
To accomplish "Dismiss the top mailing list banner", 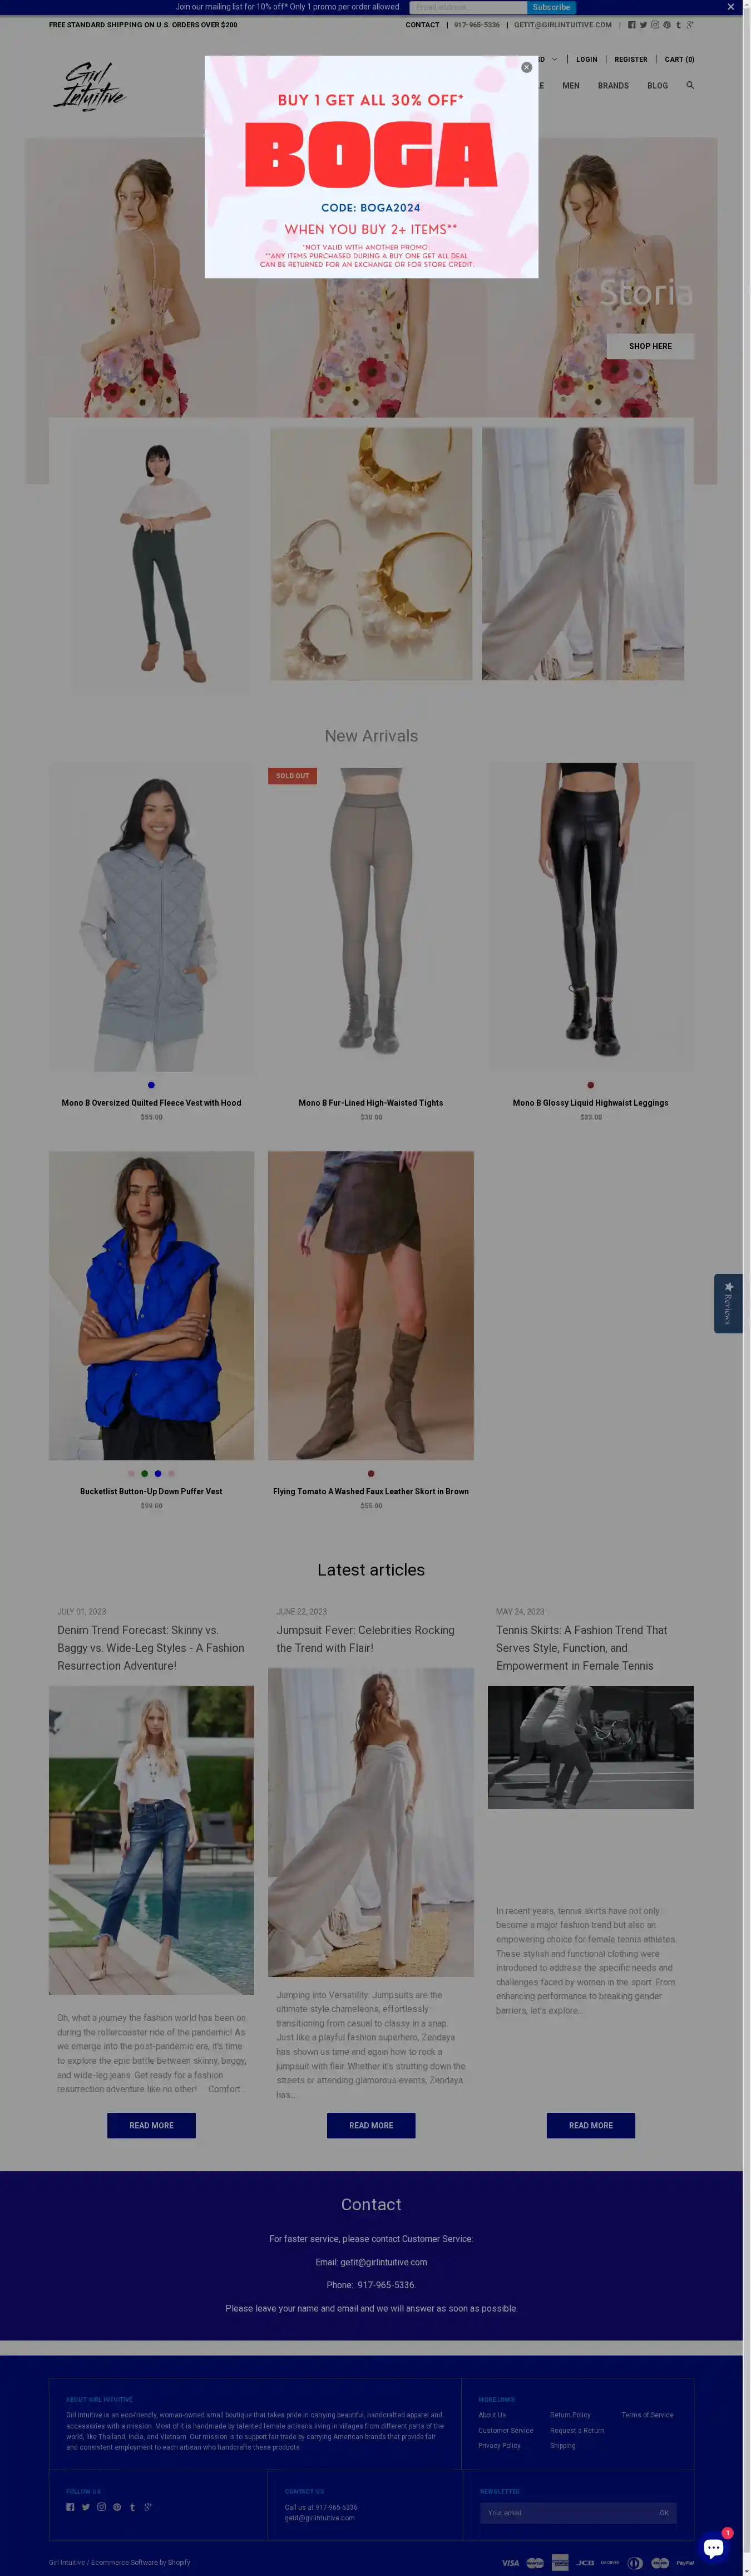I will pos(730,7).
